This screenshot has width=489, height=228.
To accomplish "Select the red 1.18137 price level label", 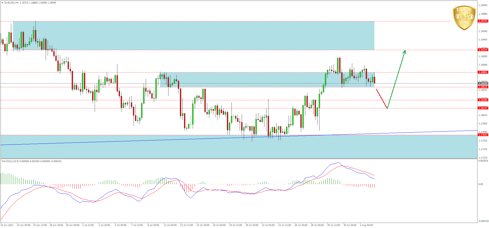I will (483, 108).
